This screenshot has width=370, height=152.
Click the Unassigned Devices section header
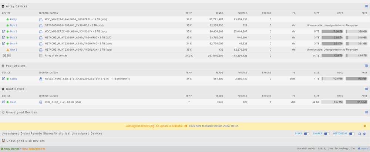21,112
